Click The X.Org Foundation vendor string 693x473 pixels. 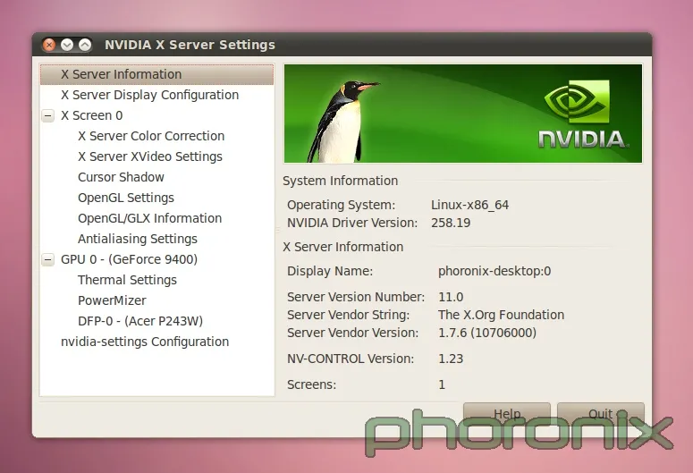[x=501, y=315]
